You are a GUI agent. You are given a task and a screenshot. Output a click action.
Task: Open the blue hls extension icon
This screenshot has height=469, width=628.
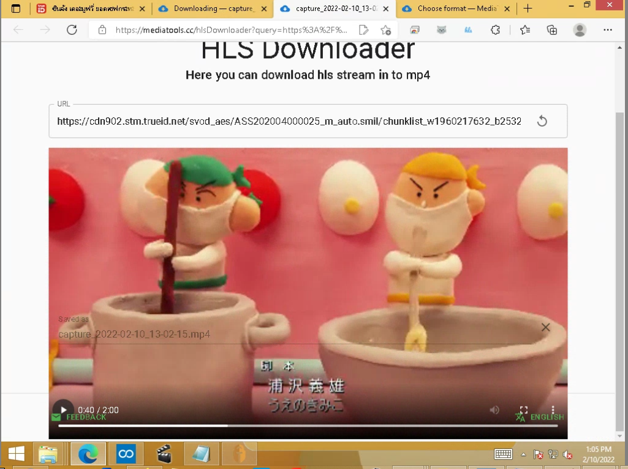(468, 29)
